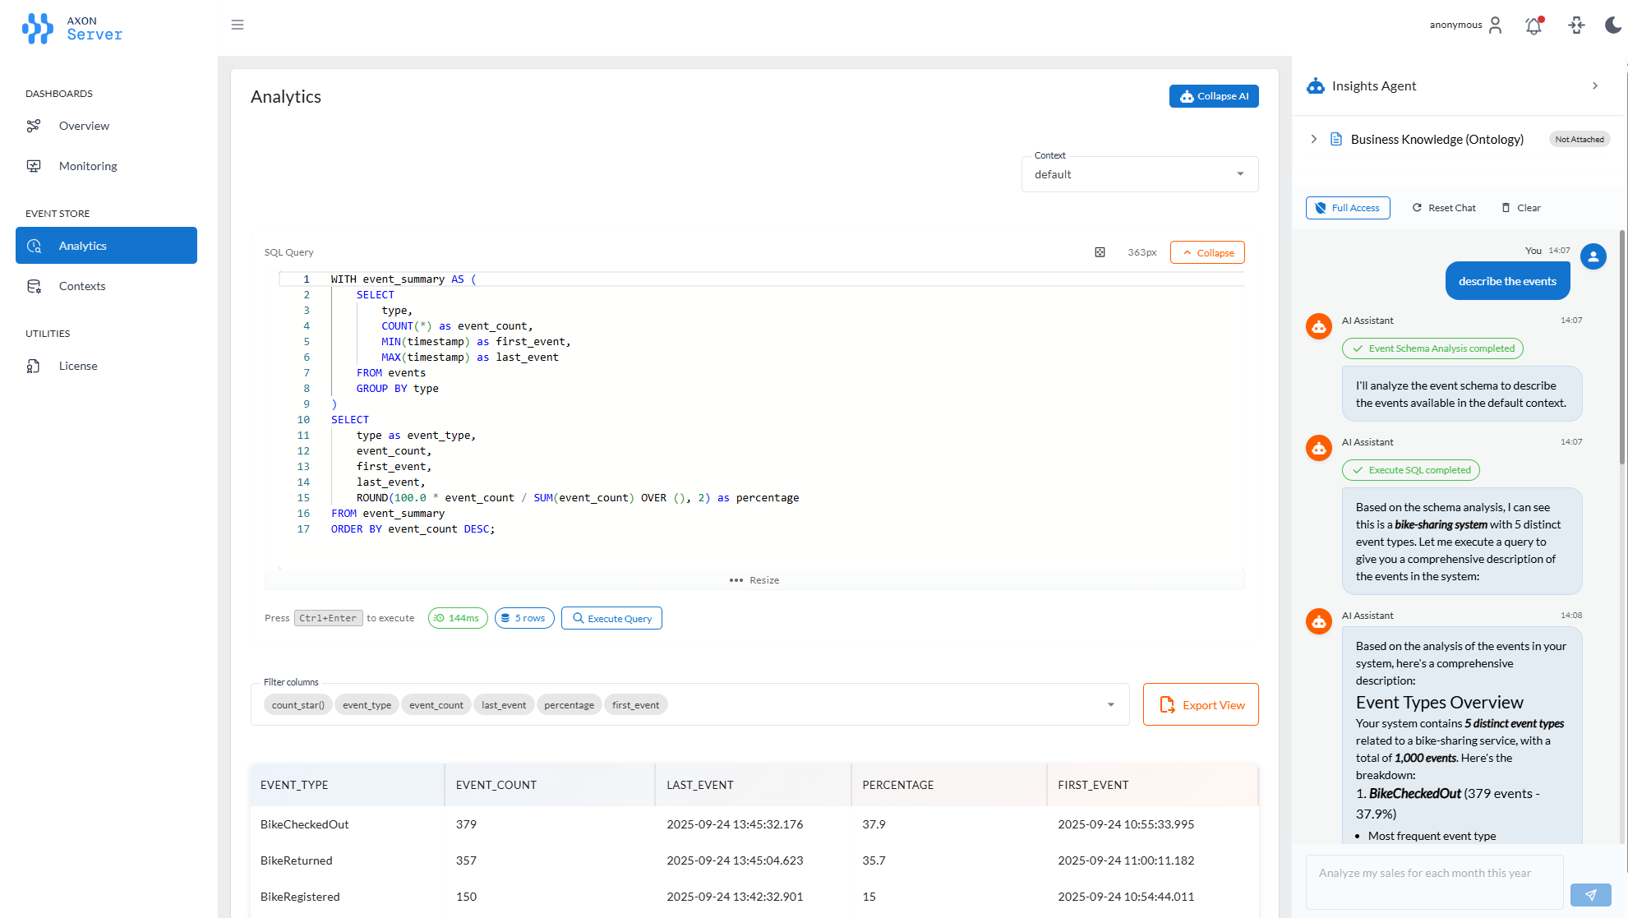Open the Filter columns dropdown arrow
This screenshot has width=1628, height=918.
(x=1111, y=704)
